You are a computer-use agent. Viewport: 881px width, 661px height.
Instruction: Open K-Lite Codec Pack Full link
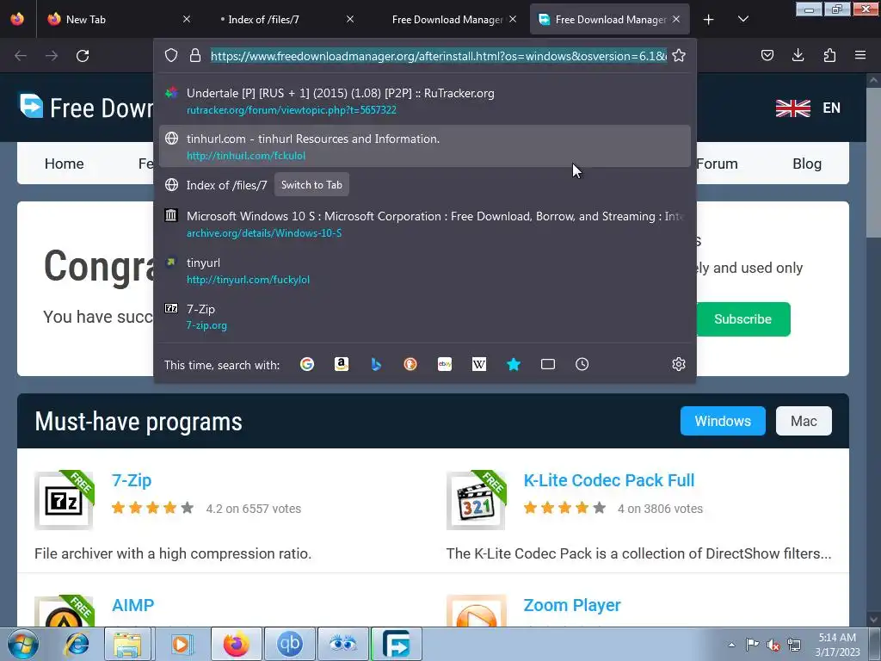tap(609, 480)
